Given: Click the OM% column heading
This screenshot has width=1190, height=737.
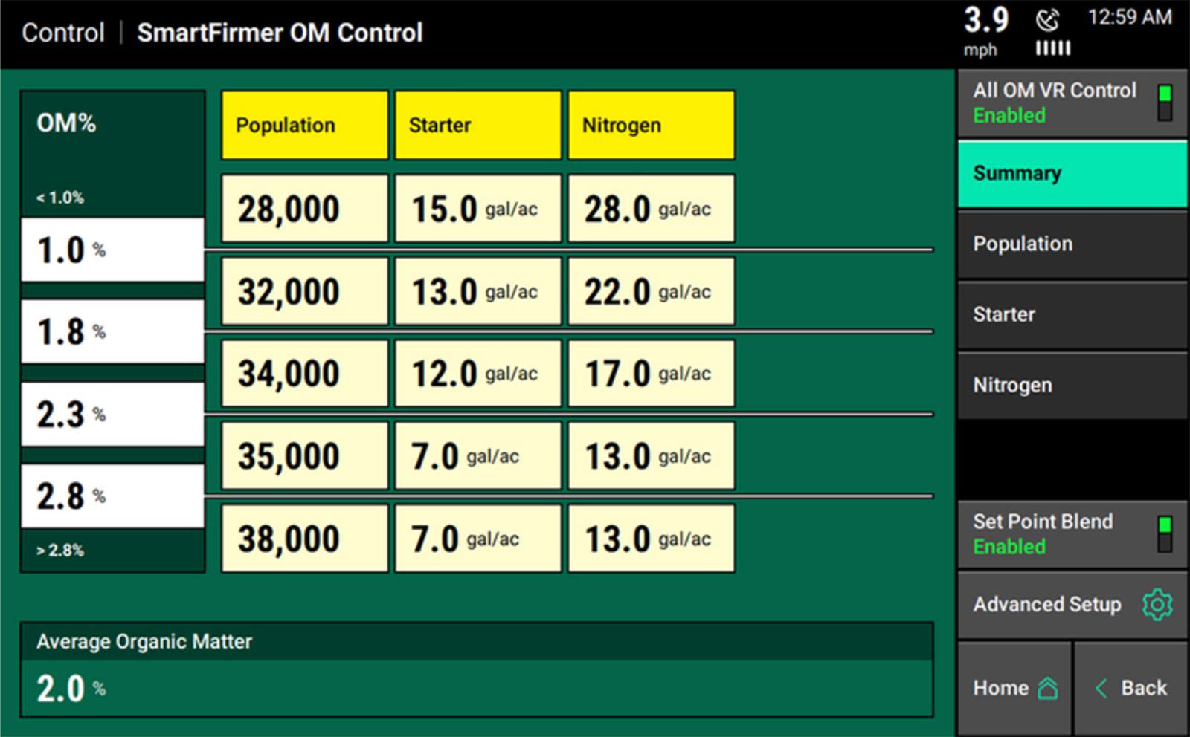Looking at the screenshot, I should (x=66, y=123).
